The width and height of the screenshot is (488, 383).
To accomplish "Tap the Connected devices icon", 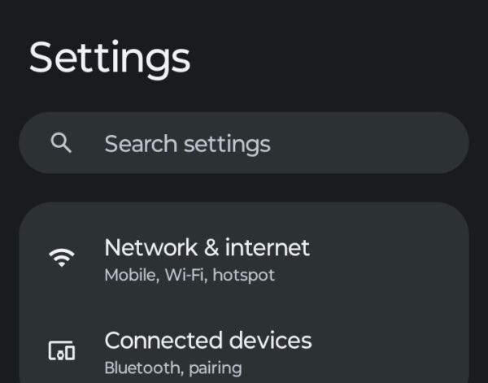I will pos(61,350).
